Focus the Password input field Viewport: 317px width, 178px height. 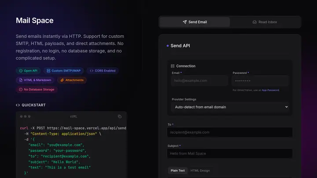point(260,80)
